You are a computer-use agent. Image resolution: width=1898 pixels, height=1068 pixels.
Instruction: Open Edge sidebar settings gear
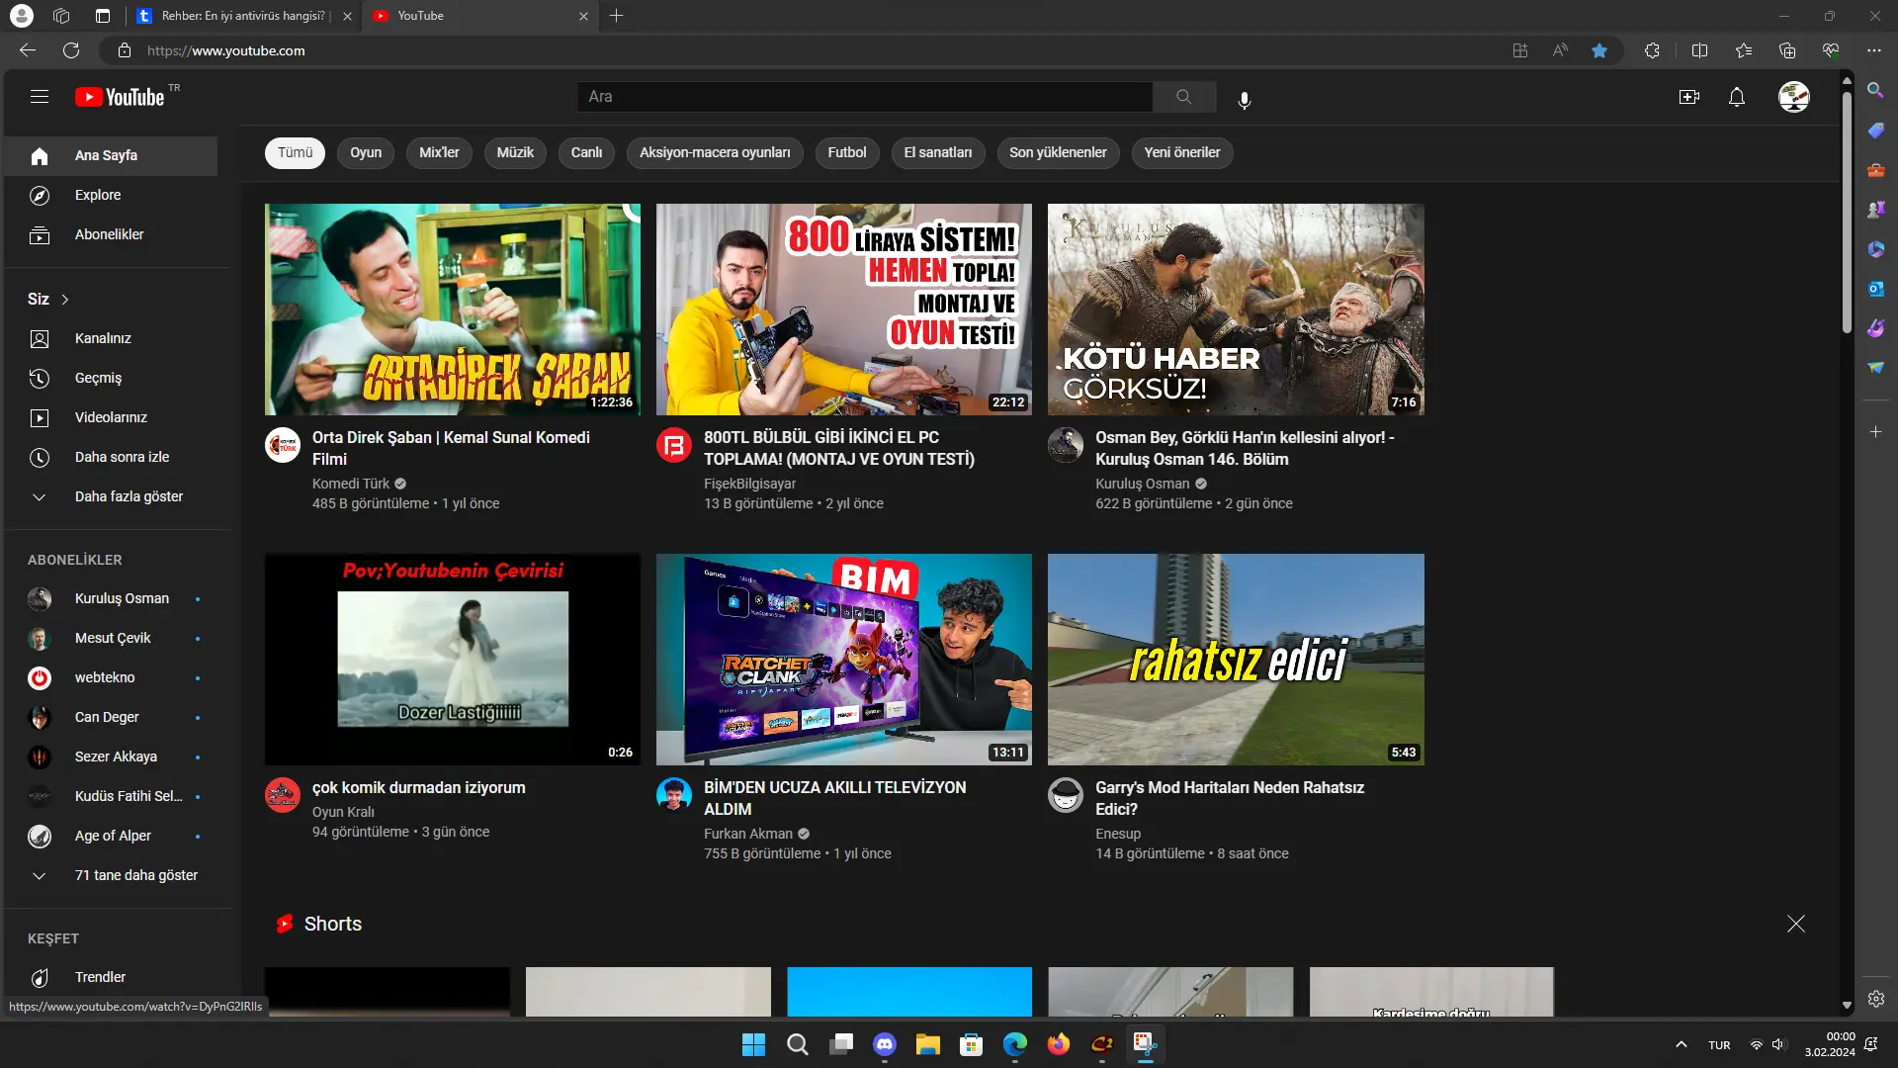point(1876,999)
